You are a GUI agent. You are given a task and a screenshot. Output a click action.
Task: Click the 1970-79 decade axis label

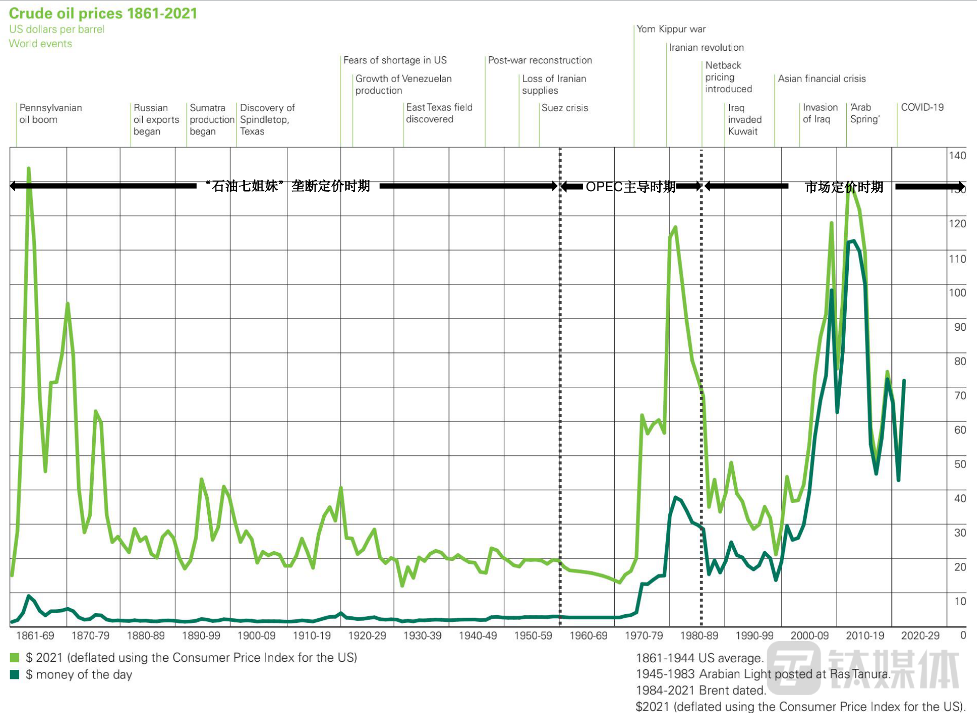pos(644,635)
